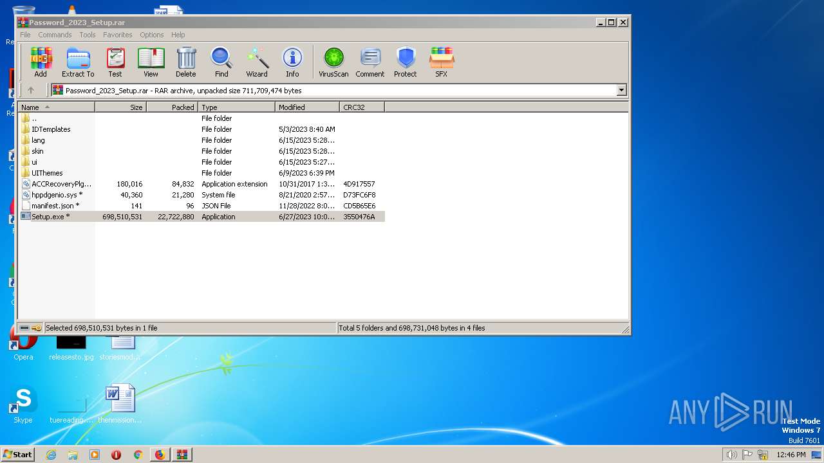The height and width of the screenshot is (463, 824).
Task: Open Skype desktop shortcut
Action: (23, 405)
